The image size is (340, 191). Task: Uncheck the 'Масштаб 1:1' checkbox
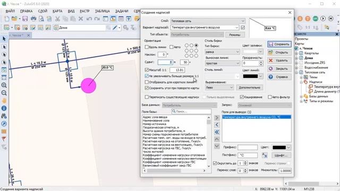click(147, 70)
